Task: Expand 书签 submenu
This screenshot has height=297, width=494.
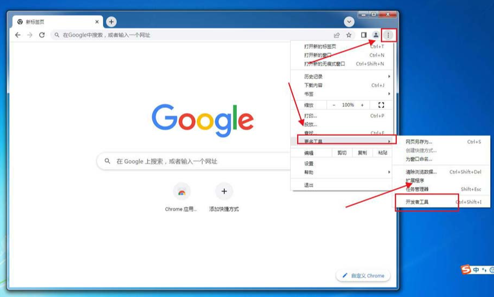Action: (x=342, y=94)
